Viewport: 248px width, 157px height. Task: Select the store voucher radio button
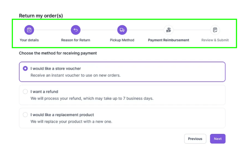click(x=25, y=69)
